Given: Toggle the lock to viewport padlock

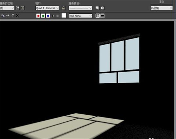Looking at the screenshot, I should tap(63, 8).
